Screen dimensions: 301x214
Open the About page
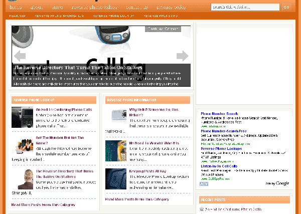point(37,8)
